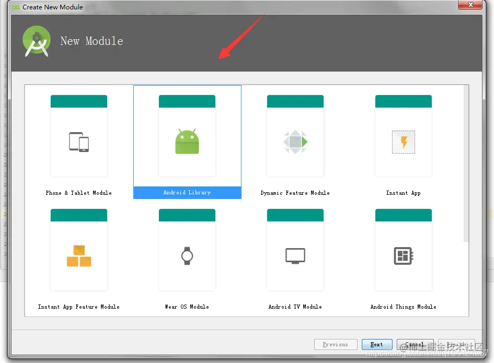The width and height of the screenshot is (494, 363).
Task: Click the small Android icon in the title bar
Action: tap(16, 7)
